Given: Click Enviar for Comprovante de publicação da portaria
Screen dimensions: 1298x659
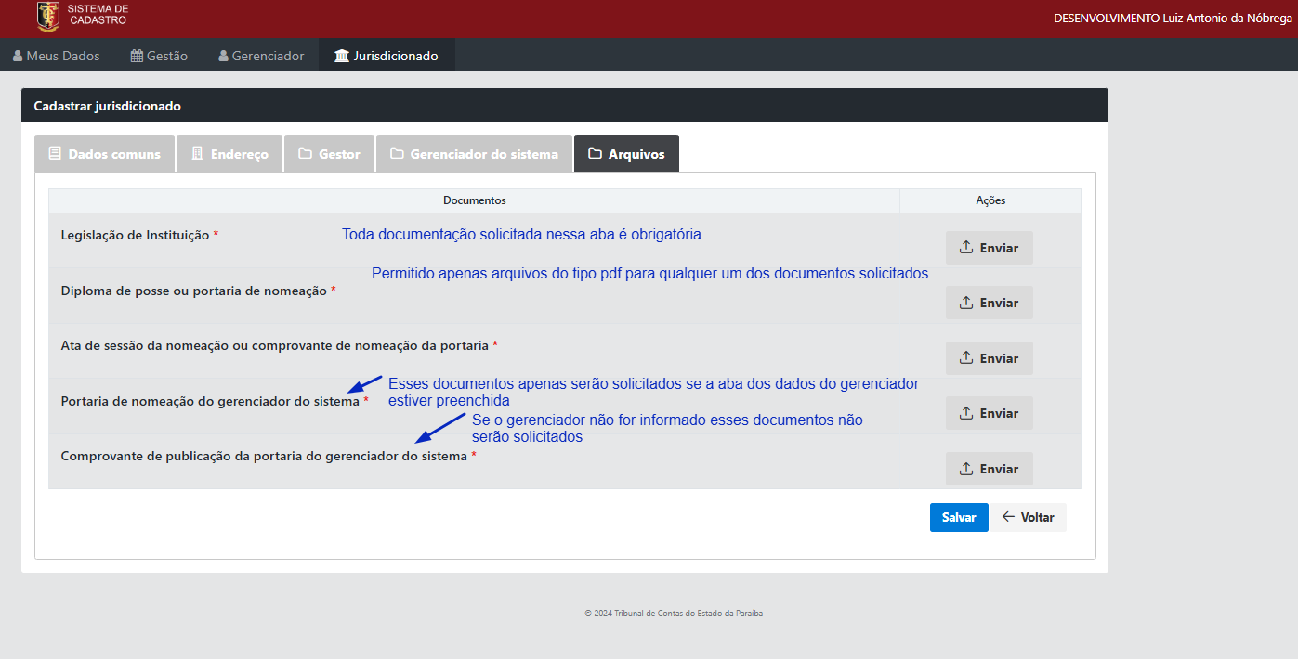Looking at the screenshot, I should coord(989,469).
